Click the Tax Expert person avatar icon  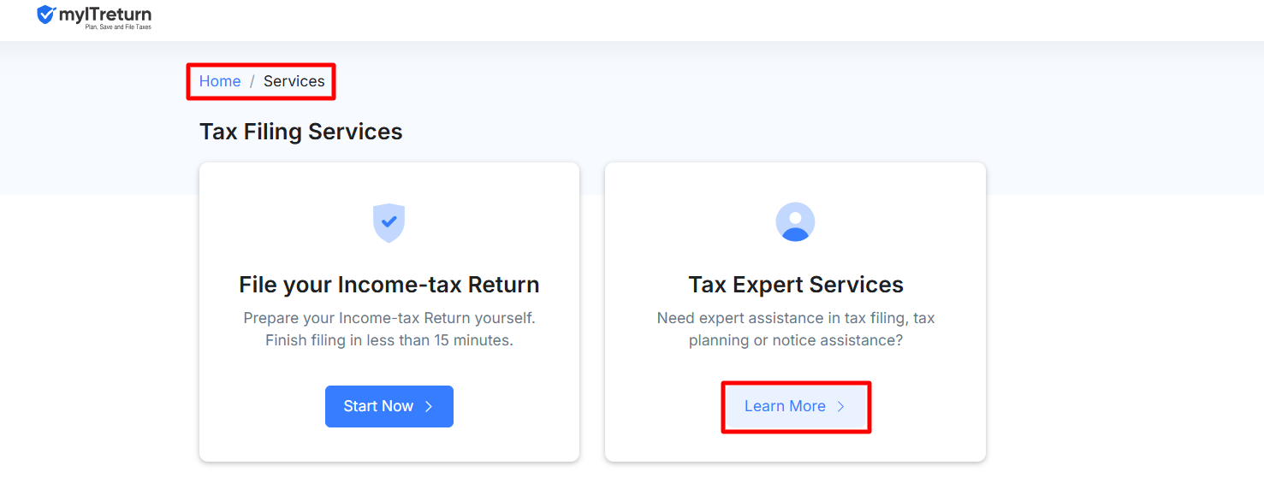pos(795,222)
